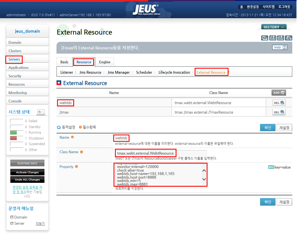297x235 pixels.
Task: Click into the Class Name input field
Action: click(161, 153)
